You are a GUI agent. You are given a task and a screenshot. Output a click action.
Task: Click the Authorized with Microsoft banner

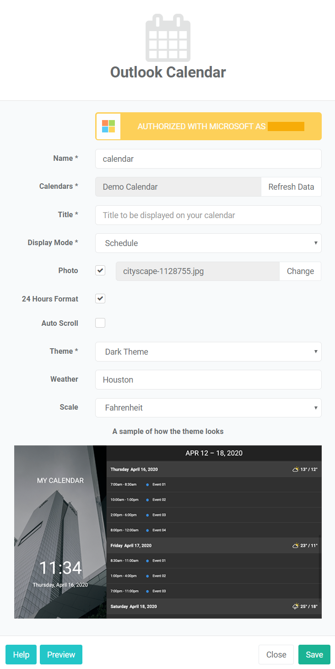(x=208, y=126)
